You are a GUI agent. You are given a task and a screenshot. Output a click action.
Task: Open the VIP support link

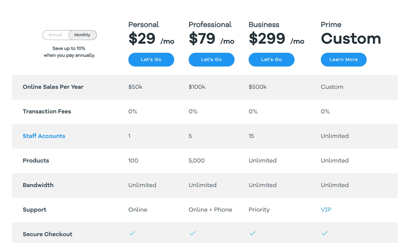326,210
